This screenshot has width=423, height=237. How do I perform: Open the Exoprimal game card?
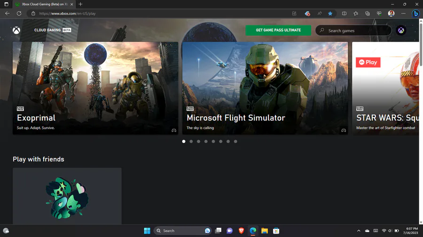(95, 88)
